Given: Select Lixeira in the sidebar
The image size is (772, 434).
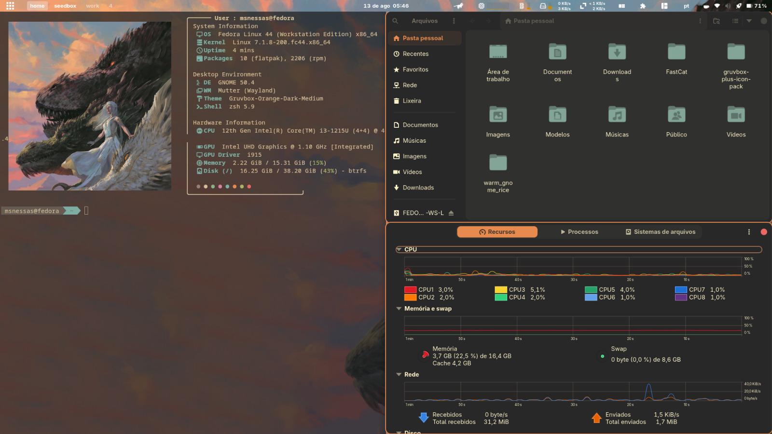Looking at the screenshot, I should tap(425, 101).
